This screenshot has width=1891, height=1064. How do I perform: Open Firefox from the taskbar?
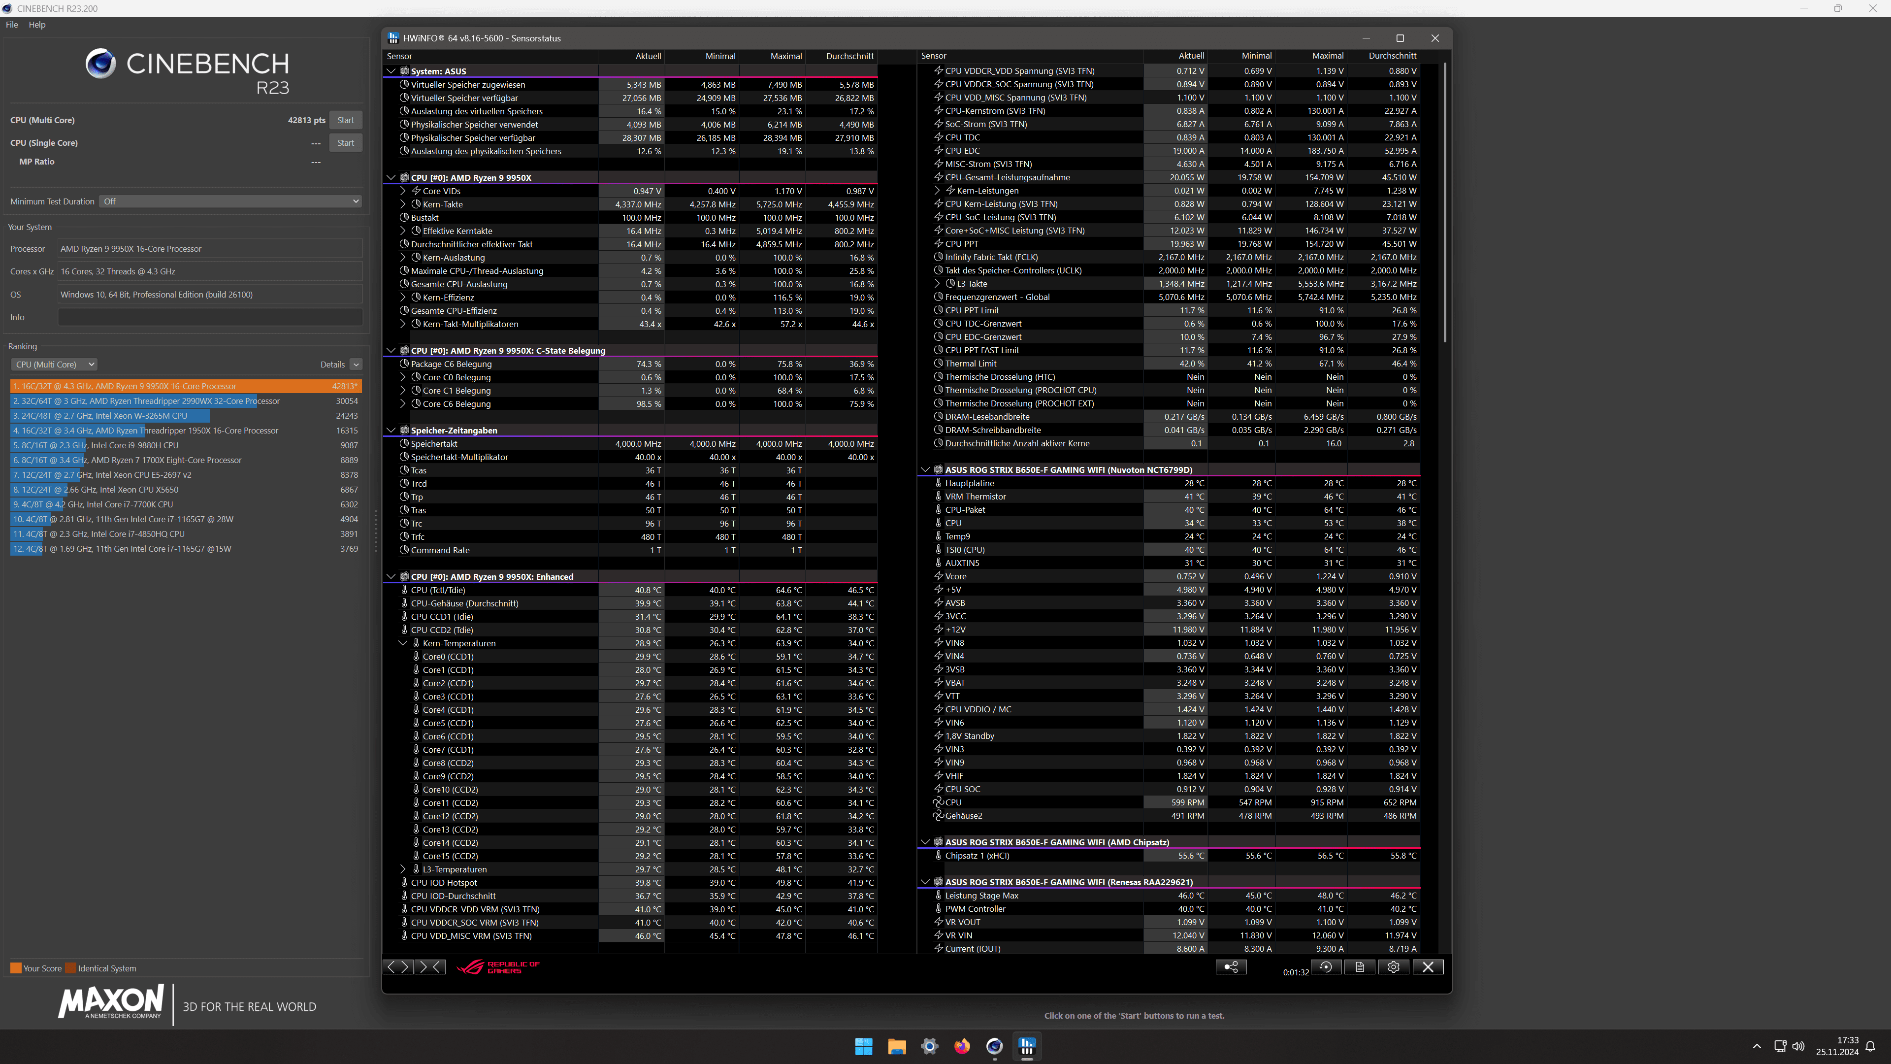(962, 1046)
